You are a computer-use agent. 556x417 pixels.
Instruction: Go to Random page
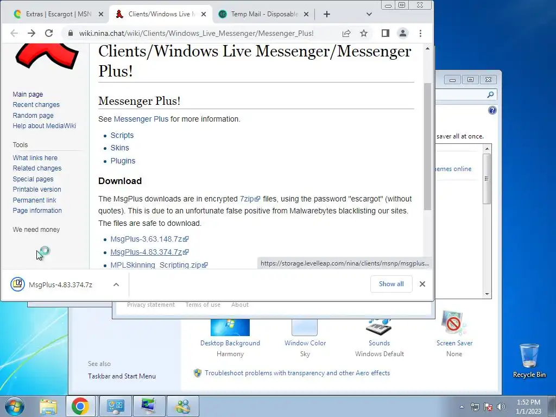pyautogui.click(x=33, y=115)
